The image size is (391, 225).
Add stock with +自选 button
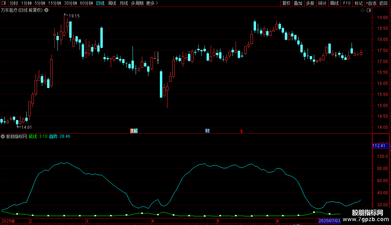(371, 3)
